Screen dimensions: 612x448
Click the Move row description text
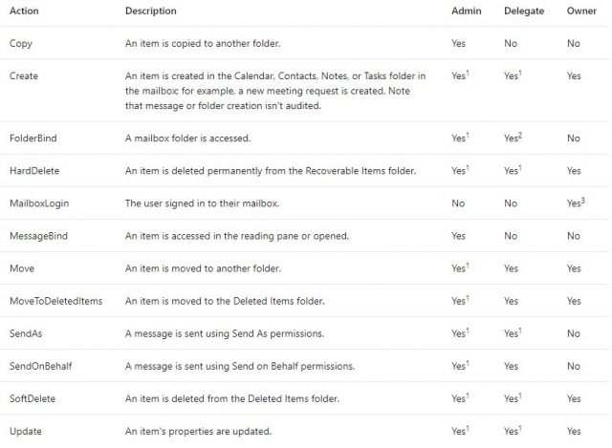click(x=203, y=268)
